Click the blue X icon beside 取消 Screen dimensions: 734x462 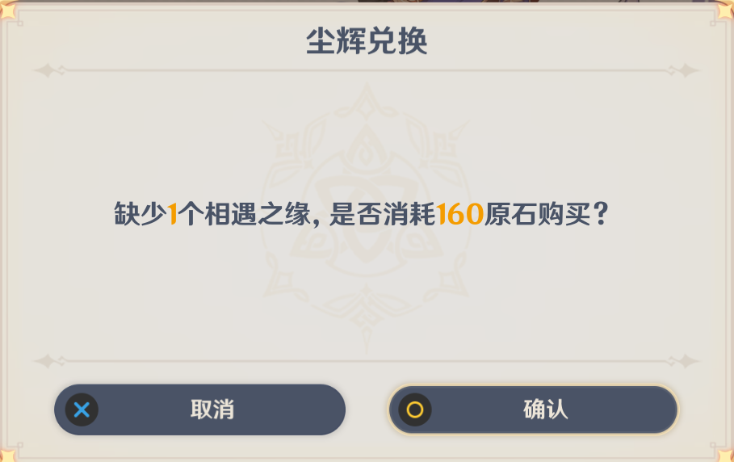(x=82, y=409)
